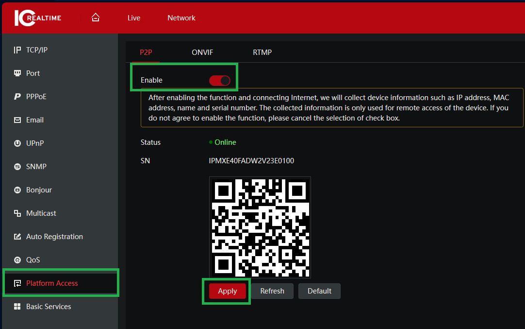The width and height of the screenshot is (525, 329).
Task: Click the TCP/IP sidebar icon
Action: (x=17, y=50)
